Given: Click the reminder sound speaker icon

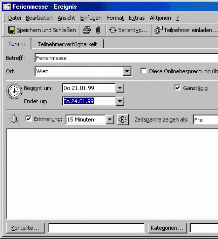Looking at the screenshot, I should point(123,119).
